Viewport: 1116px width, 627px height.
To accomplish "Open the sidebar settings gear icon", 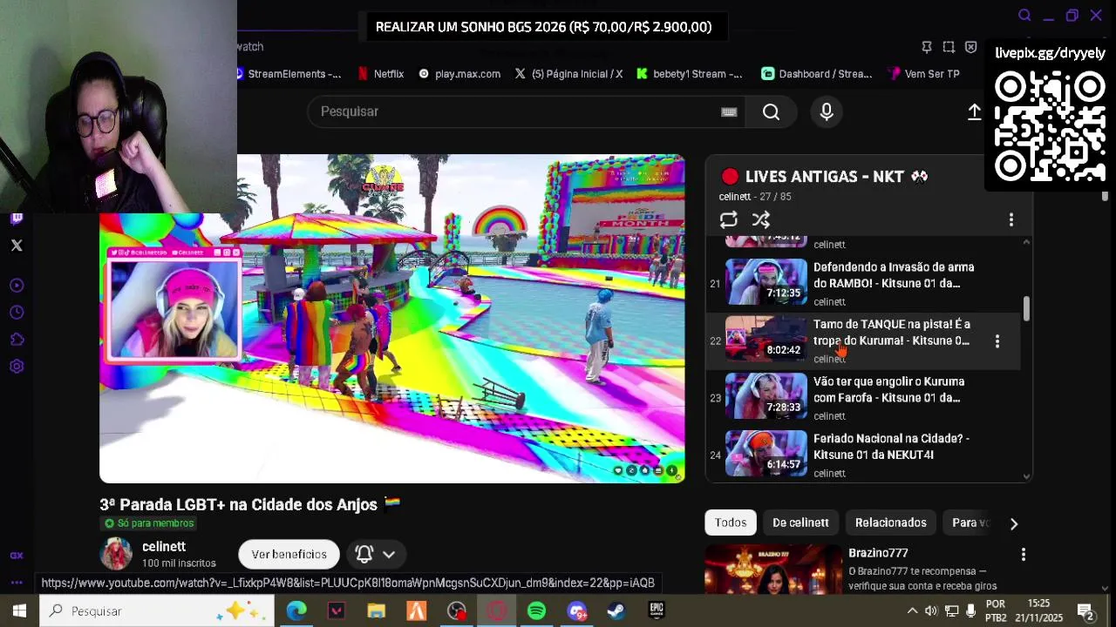I will pyautogui.click(x=17, y=367).
